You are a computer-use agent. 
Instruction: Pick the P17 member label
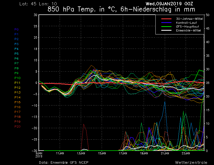(17, 112)
